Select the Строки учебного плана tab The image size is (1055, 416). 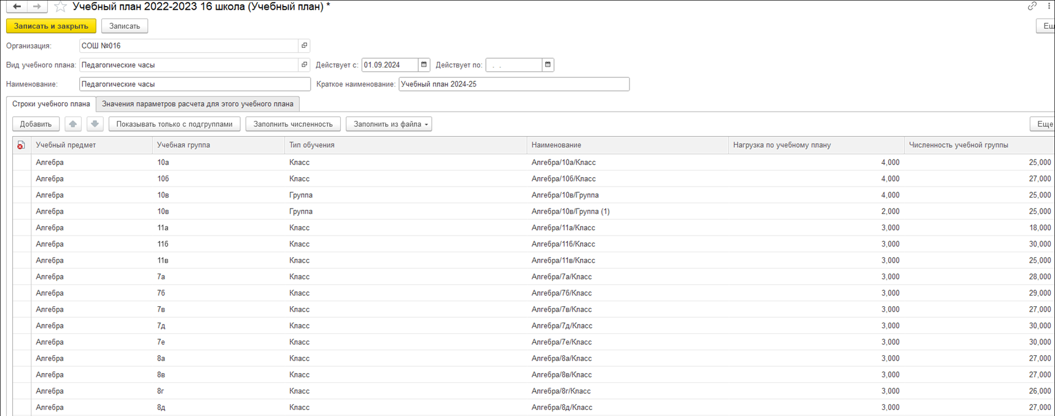(51, 104)
